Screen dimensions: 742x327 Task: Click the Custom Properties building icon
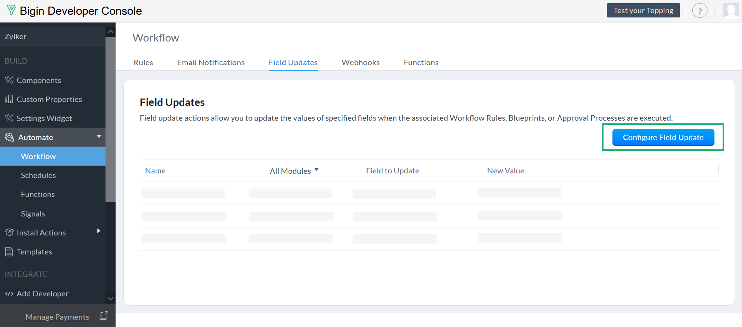tap(9, 99)
